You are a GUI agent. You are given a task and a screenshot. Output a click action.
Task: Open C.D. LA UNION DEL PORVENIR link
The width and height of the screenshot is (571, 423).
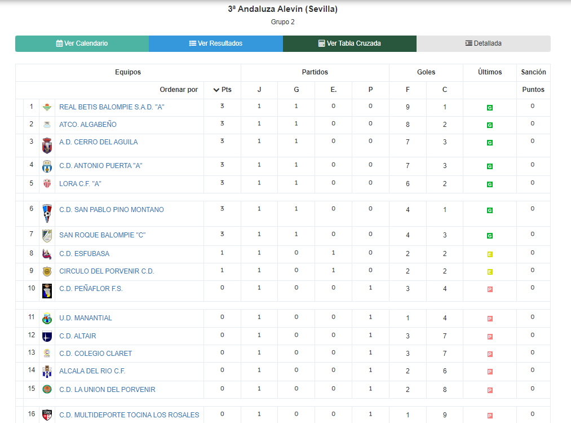pyautogui.click(x=107, y=390)
